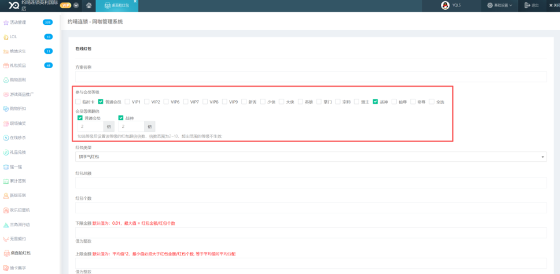The height and width of the screenshot is (274, 560).
Task: Click the 购物折扣 sidebar icon
Action: [5, 109]
